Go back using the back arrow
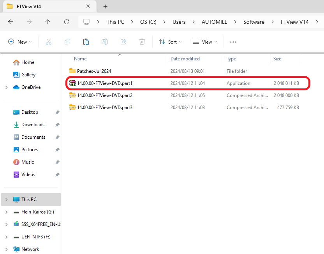The width and height of the screenshot is (324, 254). coord(11,22)
